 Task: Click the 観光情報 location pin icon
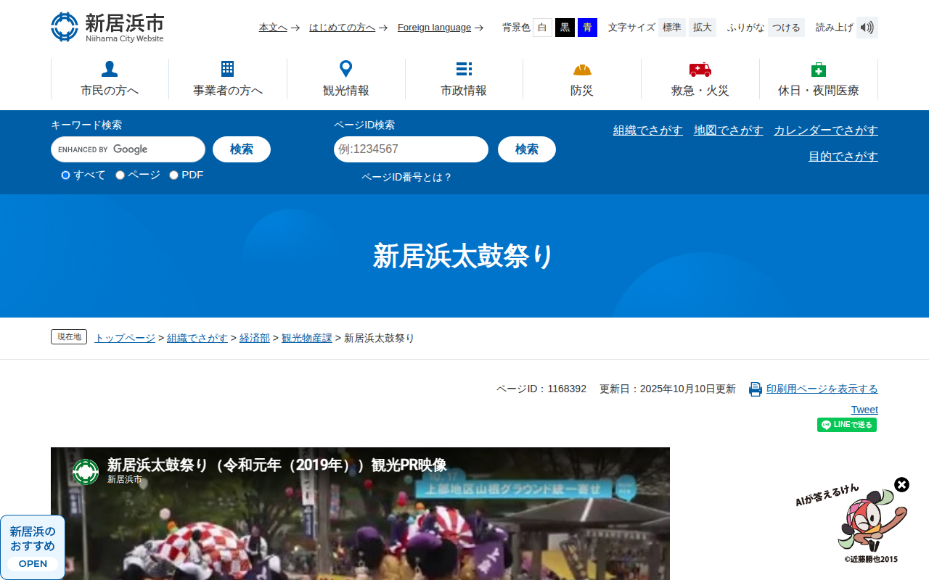pyautogui.click(x=345, y=67)
